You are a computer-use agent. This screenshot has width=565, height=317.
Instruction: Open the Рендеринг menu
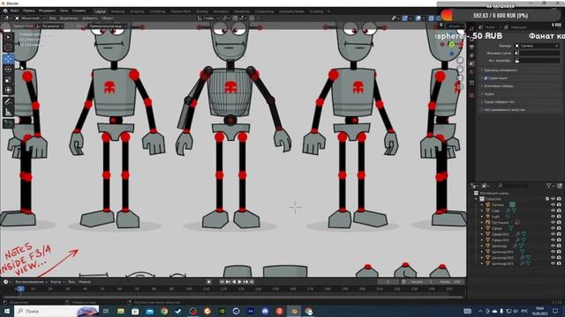click(47, 11)
